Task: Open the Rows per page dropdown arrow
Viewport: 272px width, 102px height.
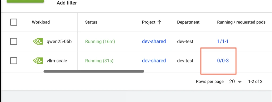Action: coord(240,82)
